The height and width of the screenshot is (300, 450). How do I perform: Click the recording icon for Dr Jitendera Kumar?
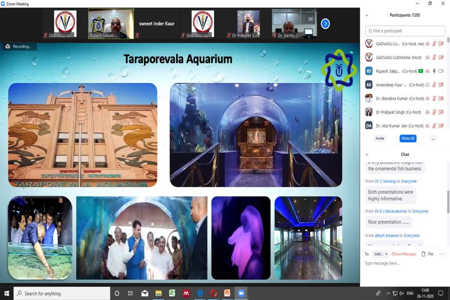(427, 98)
